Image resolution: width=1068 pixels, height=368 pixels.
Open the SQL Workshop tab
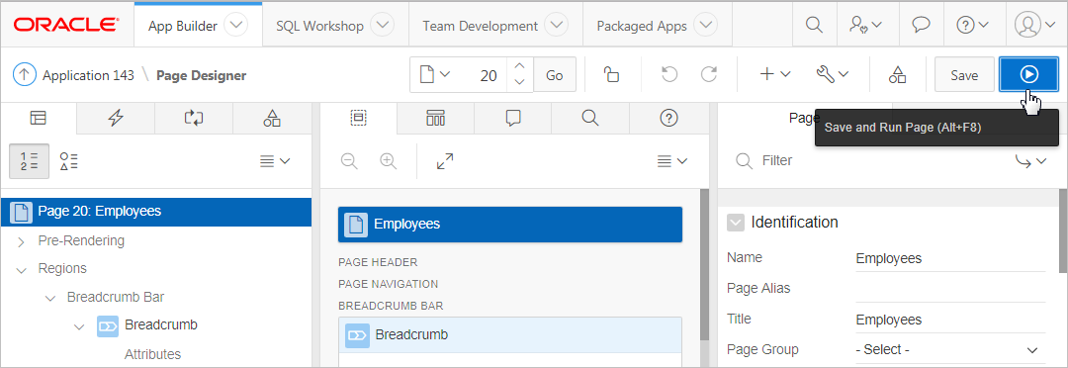click(335, 26)
